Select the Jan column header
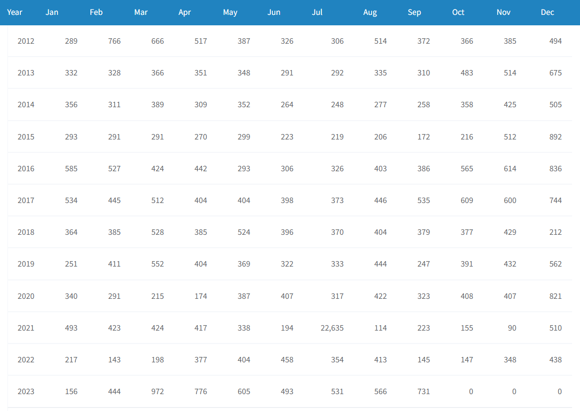This screenshot has width=580, height=411. 52,12
